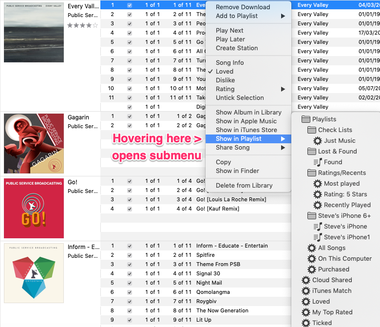This screenshot has width=380, height=327.
Task: Click the checkmark beside Loved in context menu
Action: click(210, 72)
